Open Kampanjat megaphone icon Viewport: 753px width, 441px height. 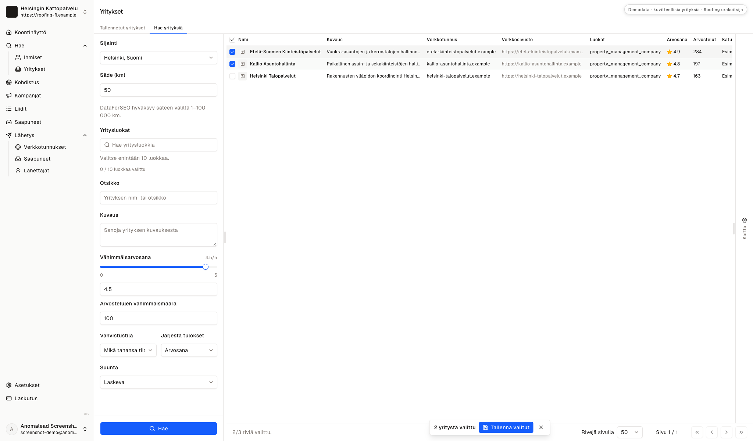coord(9,96)
